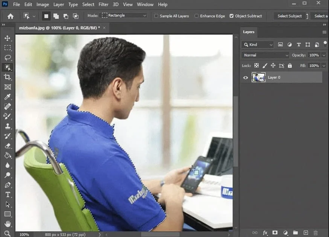329x237 pixels.
Task: Open the Mode Rectangle dropdown
Action: [x=124, y=15]
